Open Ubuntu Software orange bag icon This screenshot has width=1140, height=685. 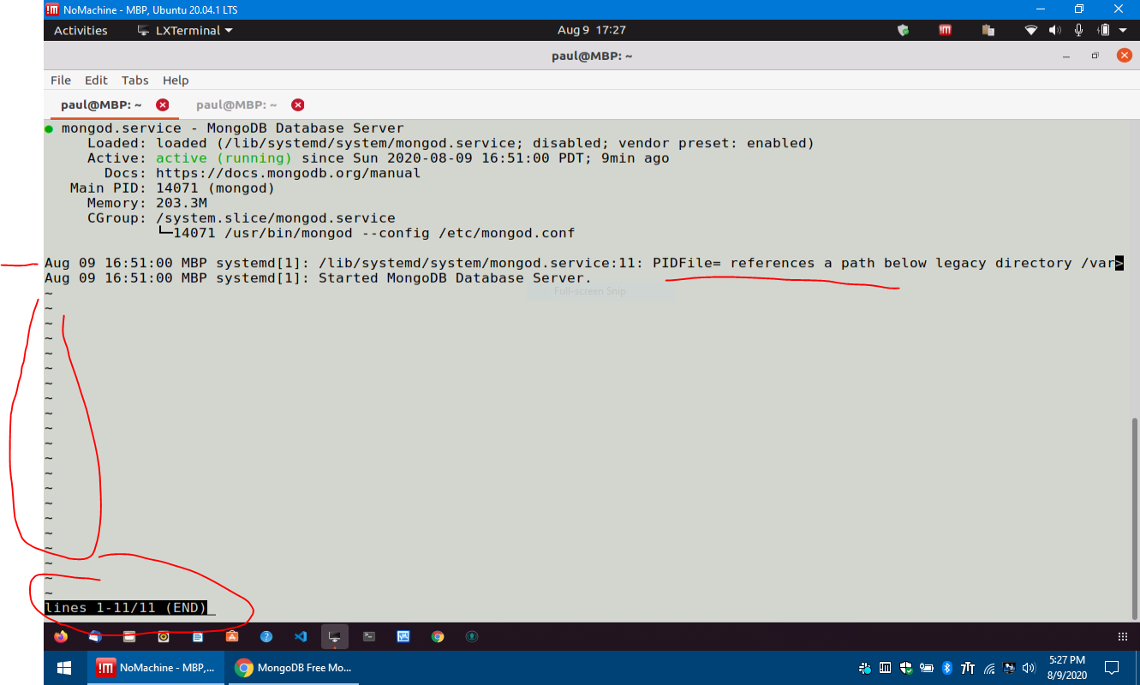[231, 637]
